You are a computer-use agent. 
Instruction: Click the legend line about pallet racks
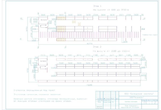(34, 91)
